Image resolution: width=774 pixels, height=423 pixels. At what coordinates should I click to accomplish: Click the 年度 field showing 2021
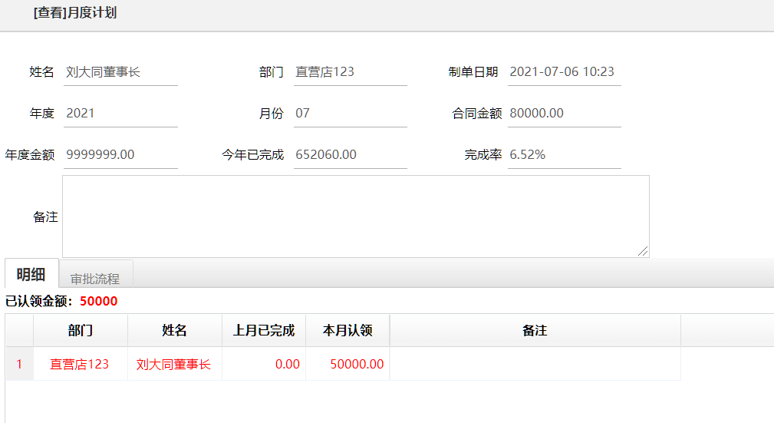tap(120, 114)
